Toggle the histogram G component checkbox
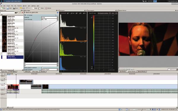The width and height of the screenshot is (178, 111). (80, 13)
